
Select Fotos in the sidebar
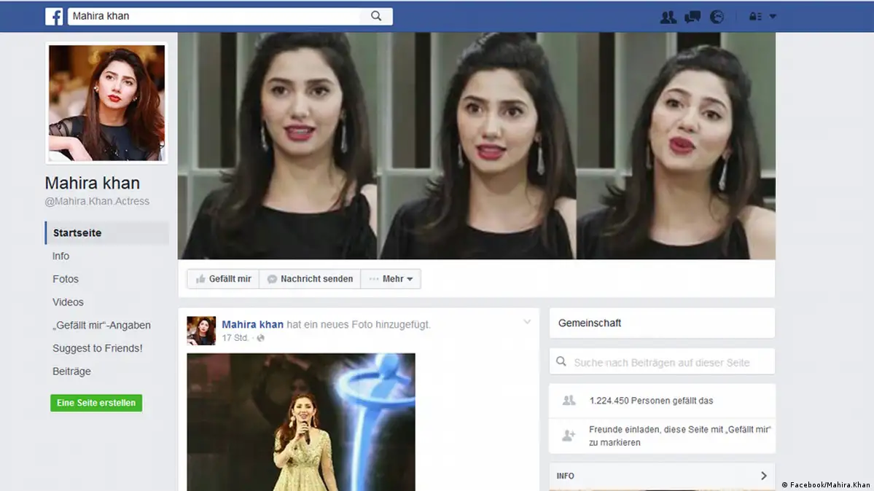66,279
